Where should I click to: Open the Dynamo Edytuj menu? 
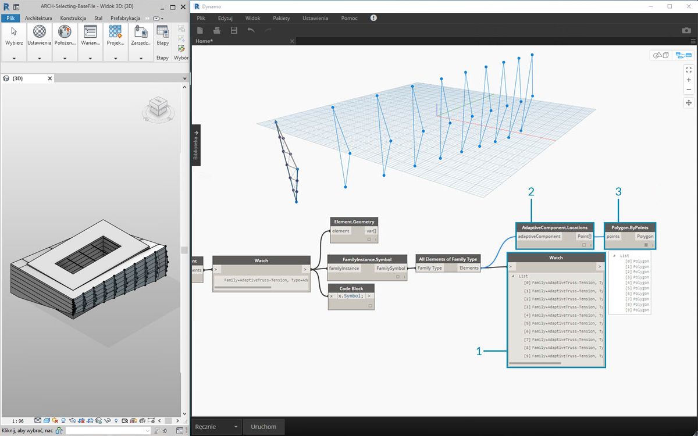[225, 18]
